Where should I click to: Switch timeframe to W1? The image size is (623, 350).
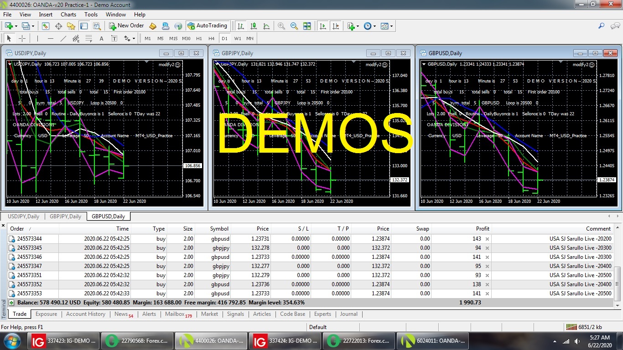(x=238, y=39)
